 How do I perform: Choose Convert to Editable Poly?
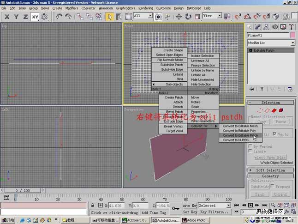(x=240, y=131)
